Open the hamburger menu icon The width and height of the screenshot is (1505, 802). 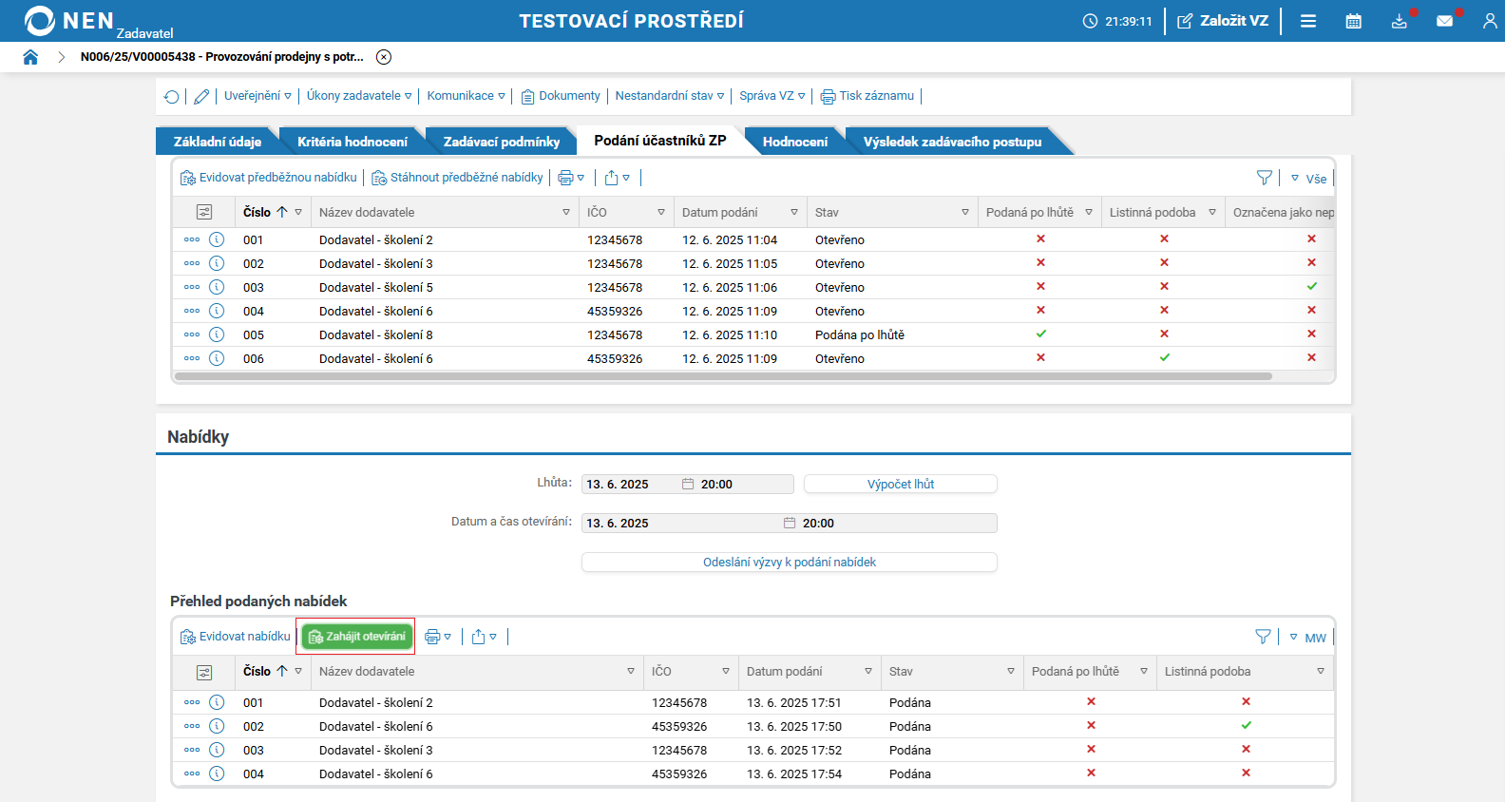1308,21
